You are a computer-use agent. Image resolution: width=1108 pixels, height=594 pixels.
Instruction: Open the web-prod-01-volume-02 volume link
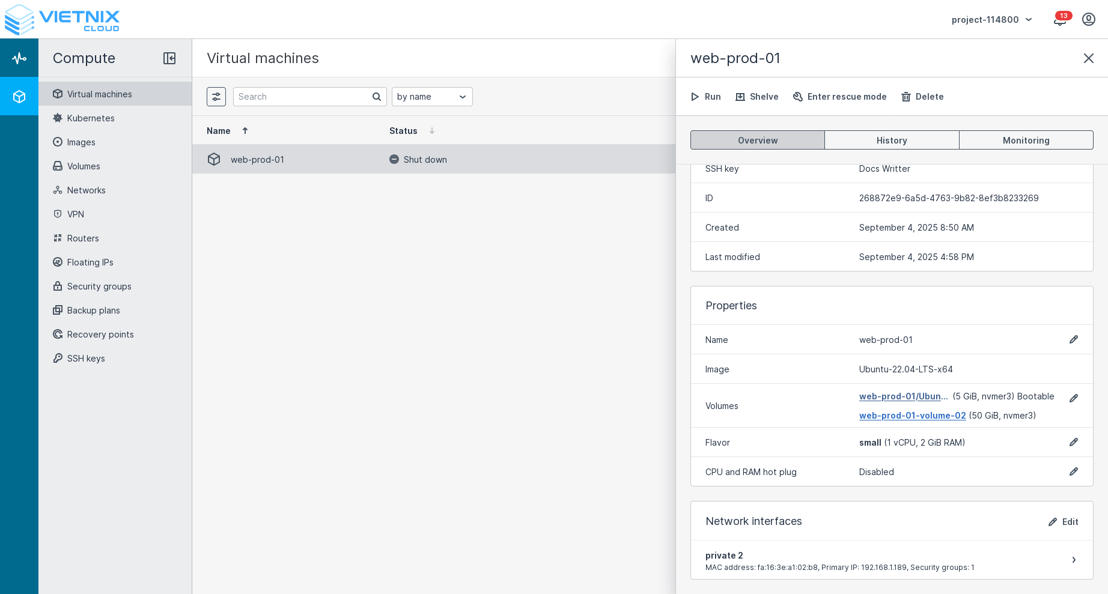pyautogui.click(x=912, y=416)
